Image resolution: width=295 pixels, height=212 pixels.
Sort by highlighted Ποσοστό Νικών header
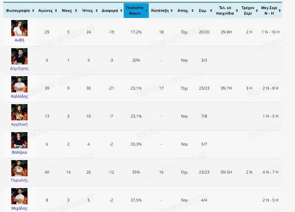[136, 10]
